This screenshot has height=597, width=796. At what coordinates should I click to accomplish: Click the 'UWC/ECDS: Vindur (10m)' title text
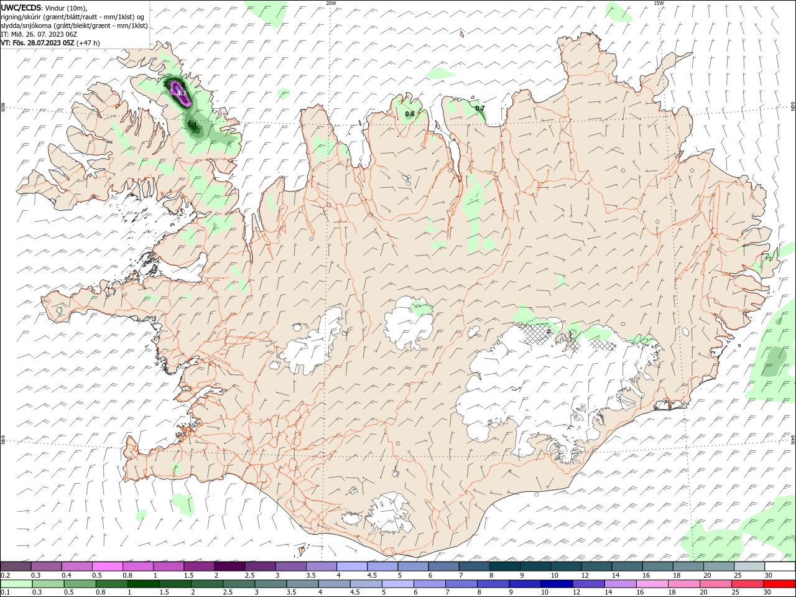[x=44, y=7]
